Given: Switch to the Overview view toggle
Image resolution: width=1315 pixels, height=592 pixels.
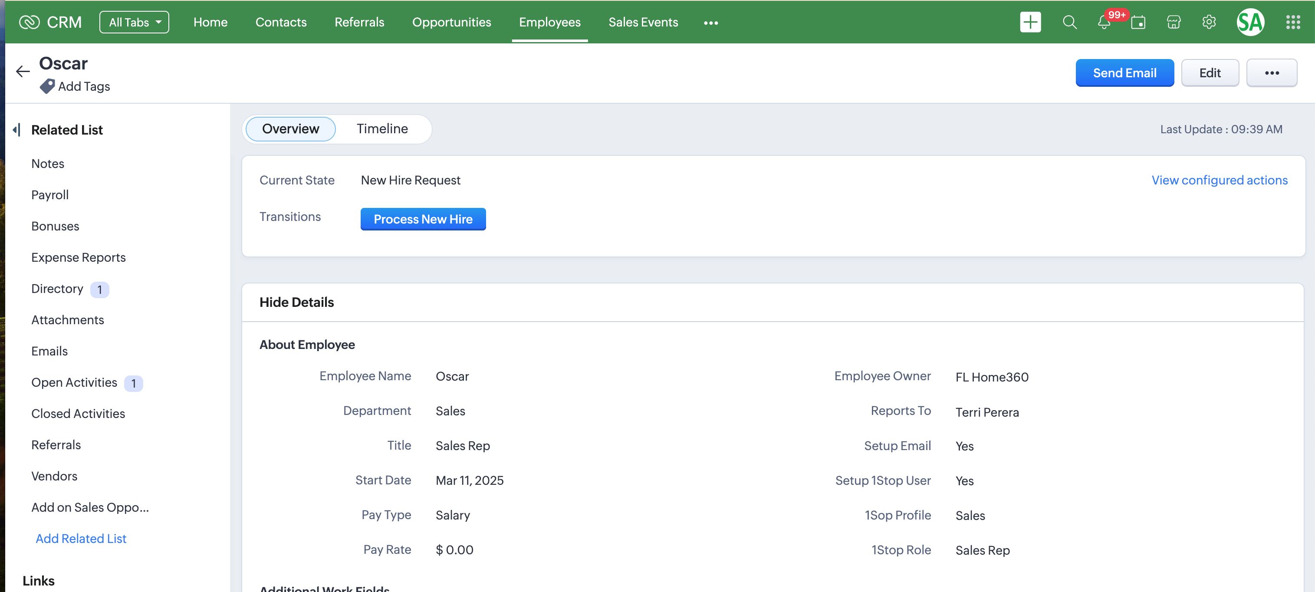Looking at the screenshot, I should [x=290, y=128].
